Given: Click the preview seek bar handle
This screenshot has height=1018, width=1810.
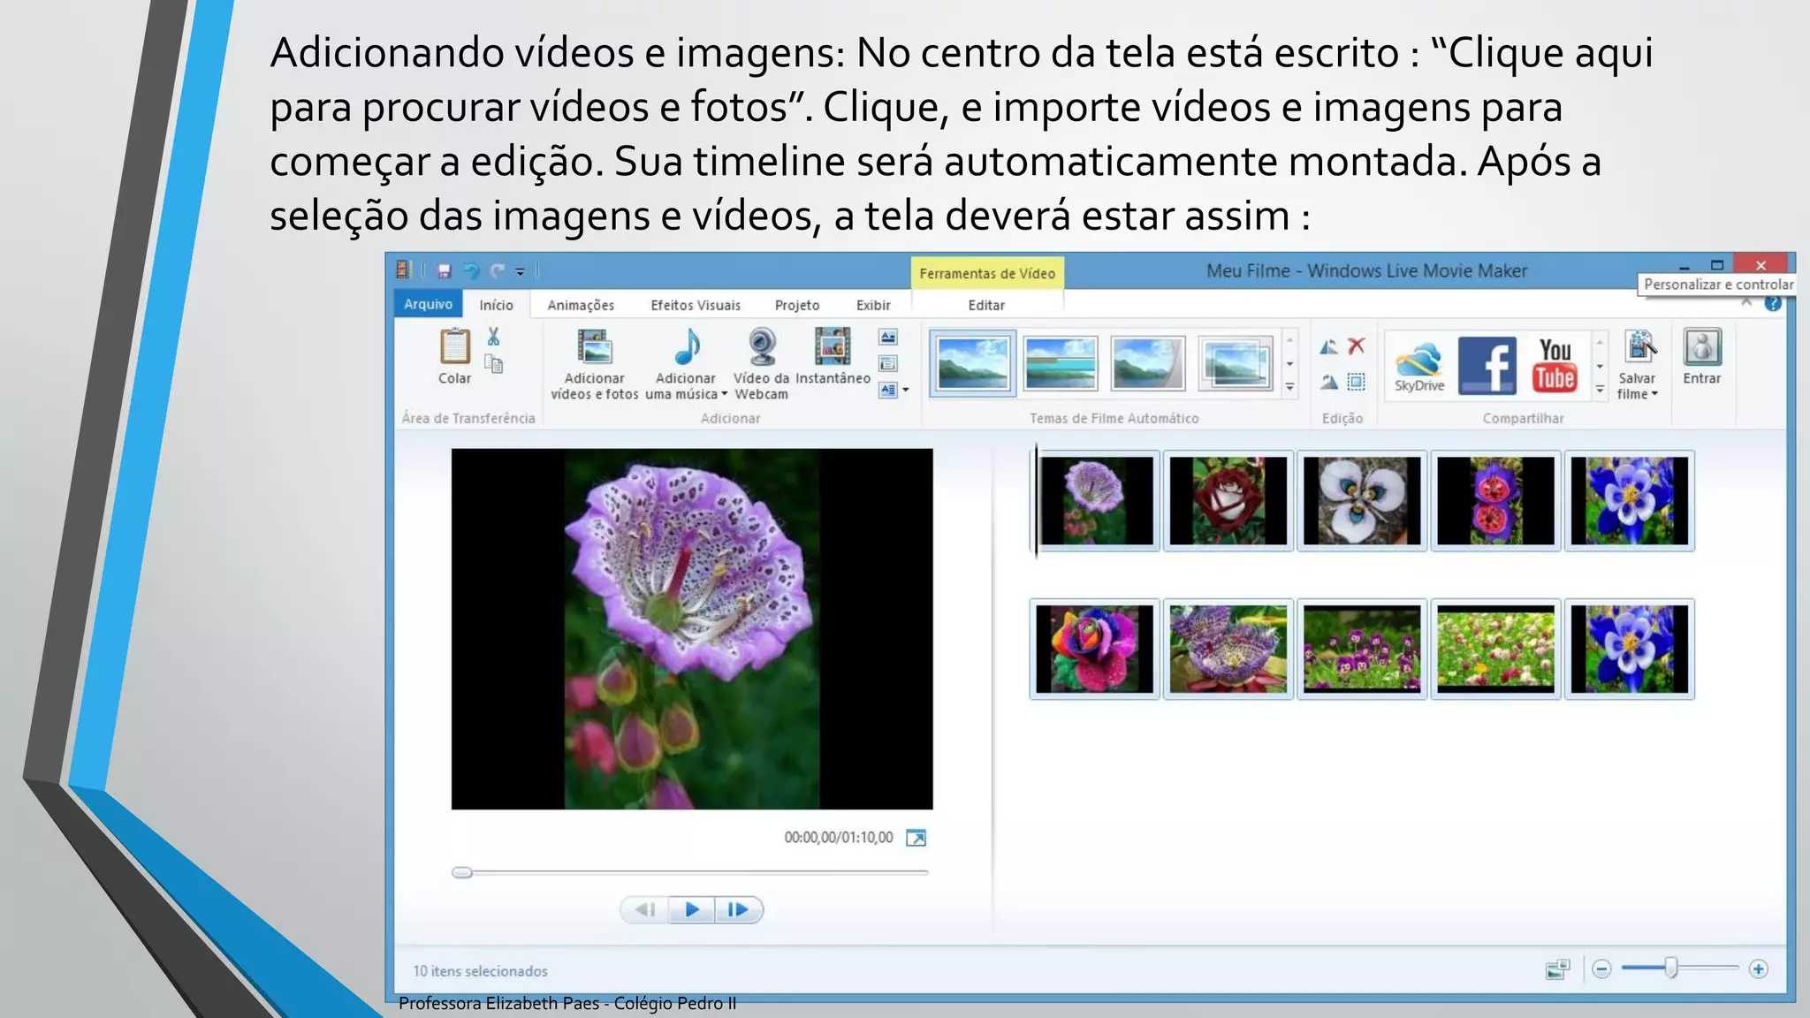Looking at the screenshot, I should coord(462,872).
